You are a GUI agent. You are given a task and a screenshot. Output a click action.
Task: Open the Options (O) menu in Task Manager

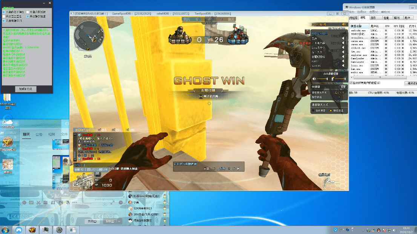tap(362, 12)
